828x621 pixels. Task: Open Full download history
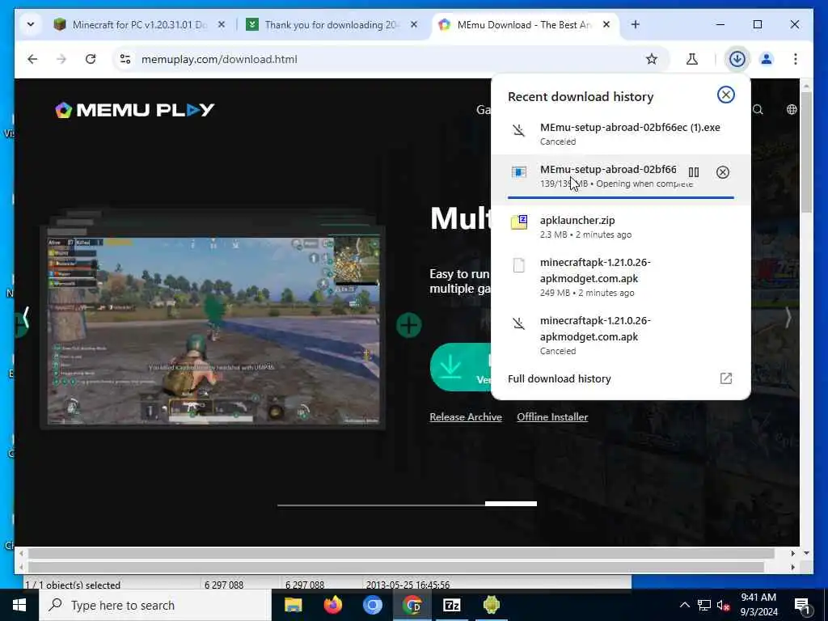coord(620,378)
